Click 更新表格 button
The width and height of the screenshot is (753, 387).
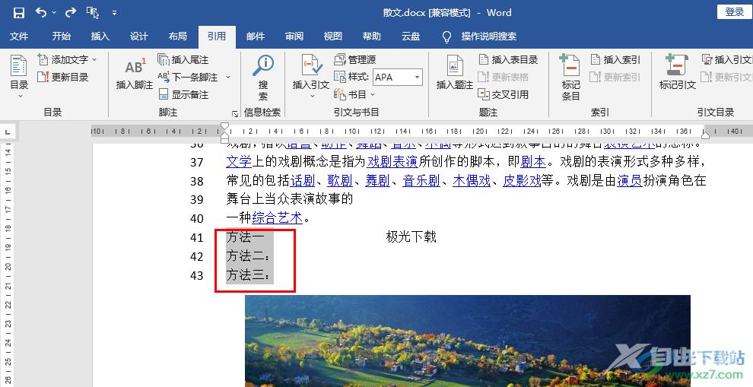click(504, 77)
